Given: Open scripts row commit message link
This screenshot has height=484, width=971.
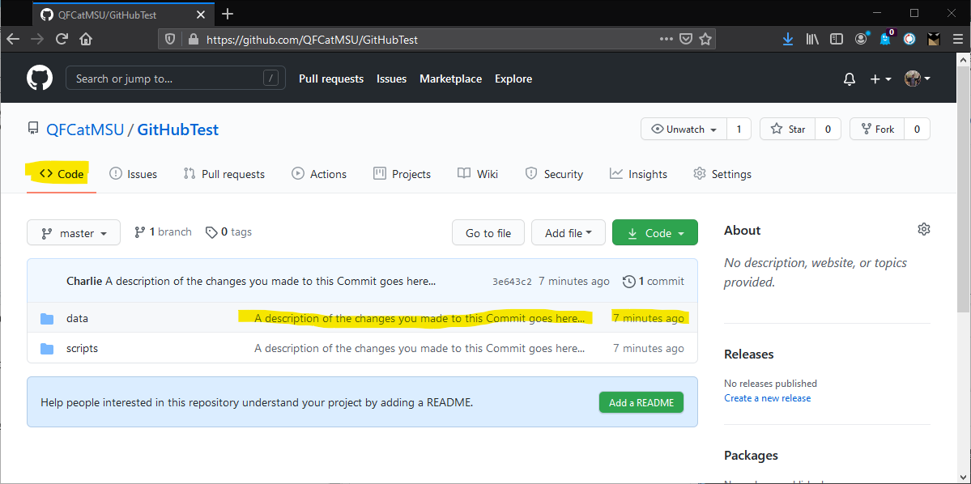Looking at the screenshot, I should pos(419,349).
